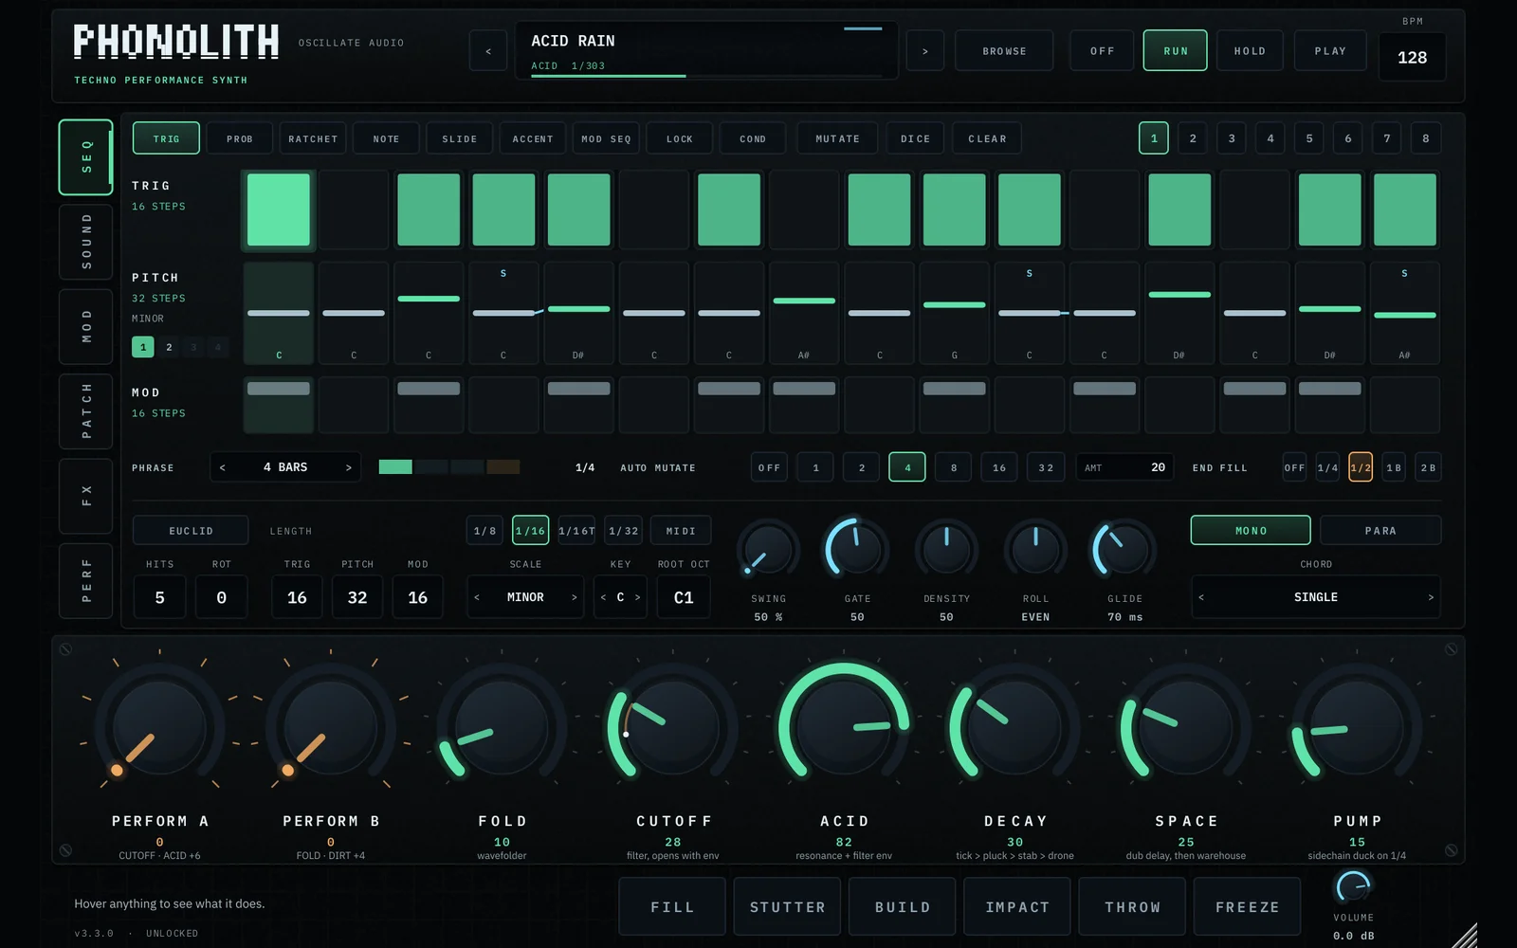Increase phrase length with right chevron
1517x948 pixels.
(x=348, y=467)
